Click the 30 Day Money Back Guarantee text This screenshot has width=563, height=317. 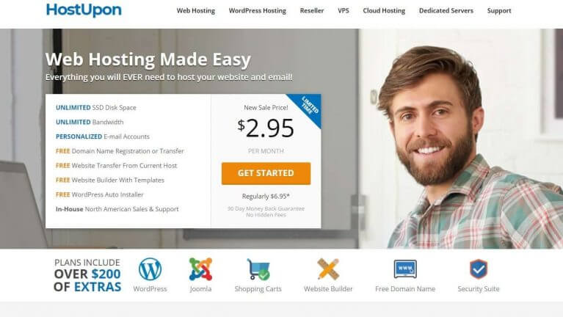(266, 208)
